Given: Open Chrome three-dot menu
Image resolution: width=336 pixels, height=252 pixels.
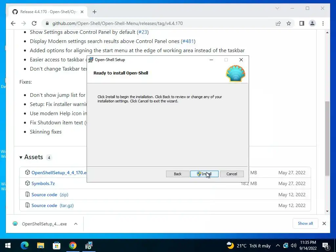Looking at the screenshot, I should [x=323, y=23].
